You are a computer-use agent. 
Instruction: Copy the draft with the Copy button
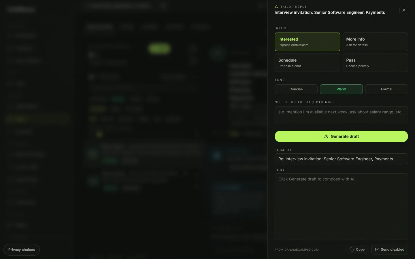coord(357,250)
